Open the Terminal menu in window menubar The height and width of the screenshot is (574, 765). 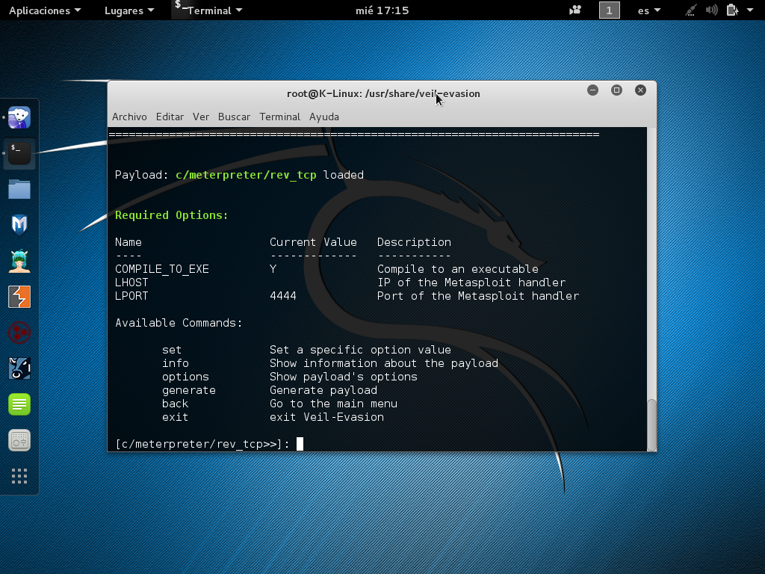pos(279,117)
